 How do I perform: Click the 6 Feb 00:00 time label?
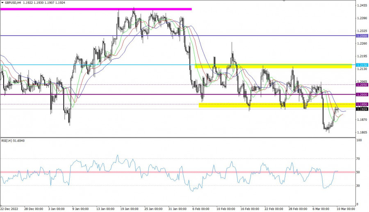(x=201, y=209)
